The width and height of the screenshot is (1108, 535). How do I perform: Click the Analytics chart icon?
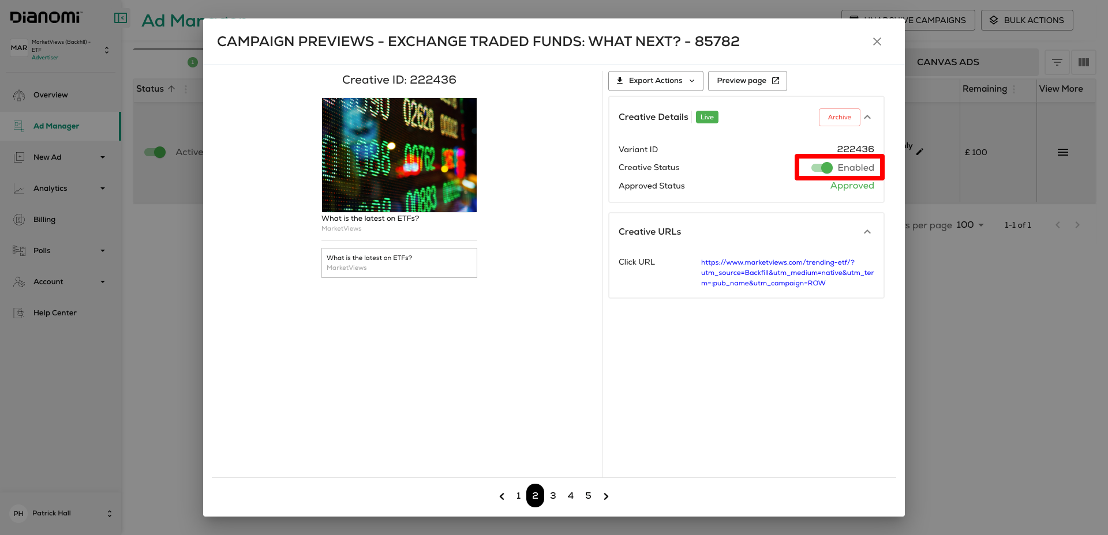19,189
